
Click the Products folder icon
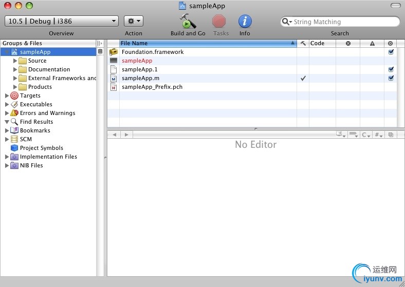coord(23,87)
